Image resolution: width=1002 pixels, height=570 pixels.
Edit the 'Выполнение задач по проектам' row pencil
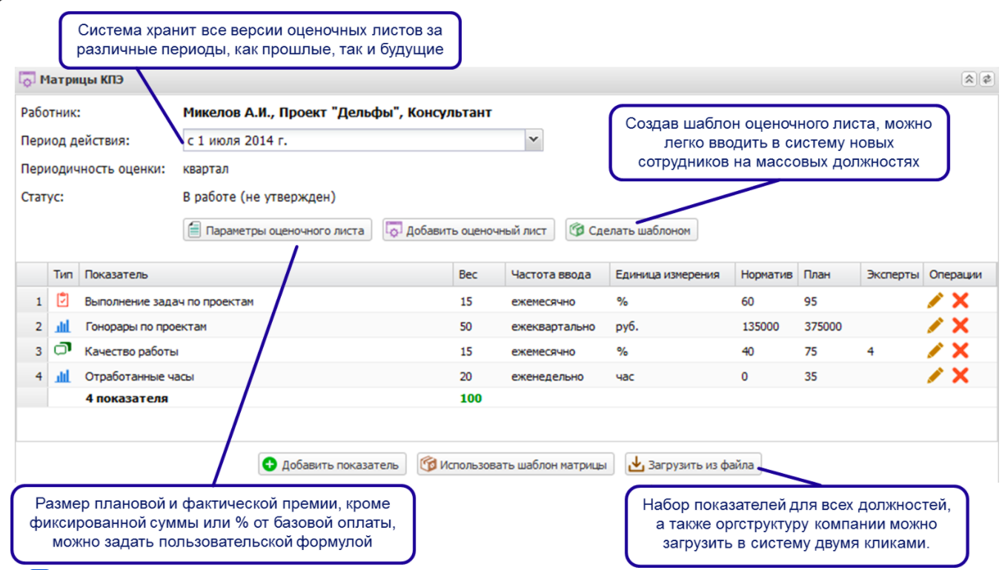[935, 301]
